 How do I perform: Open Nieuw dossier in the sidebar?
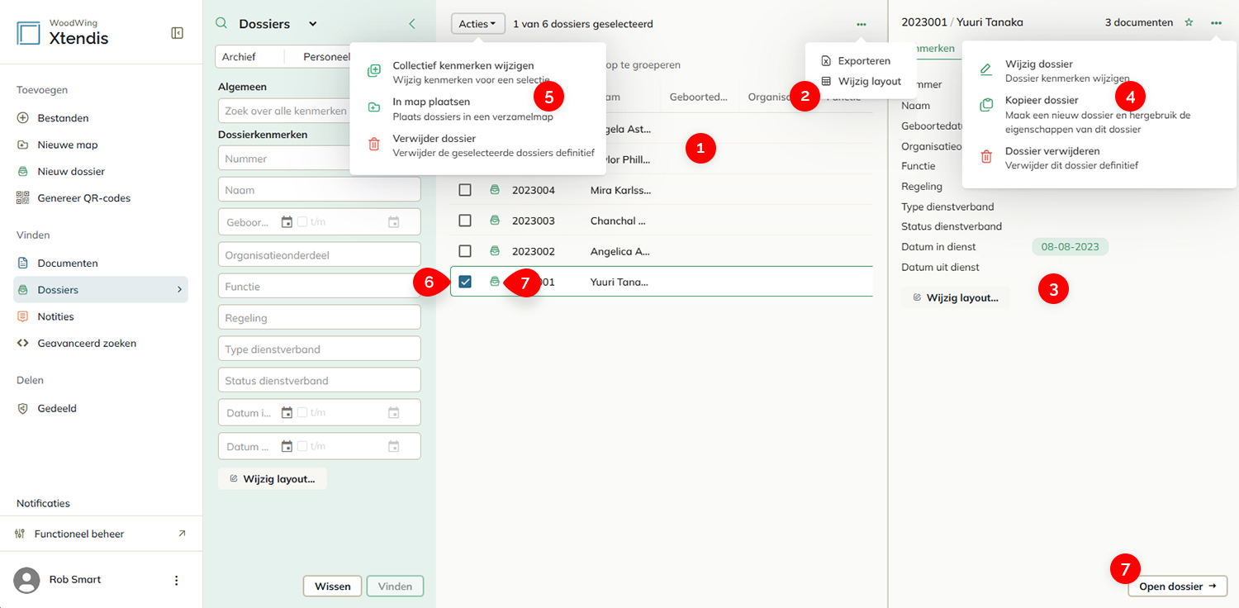pyautogui.click(x=71, y=172)
